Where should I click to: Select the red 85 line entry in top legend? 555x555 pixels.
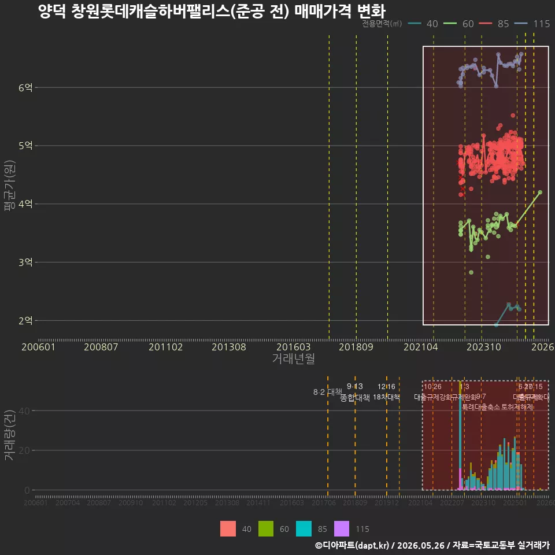pyautogui.click(x=494, y=24)
